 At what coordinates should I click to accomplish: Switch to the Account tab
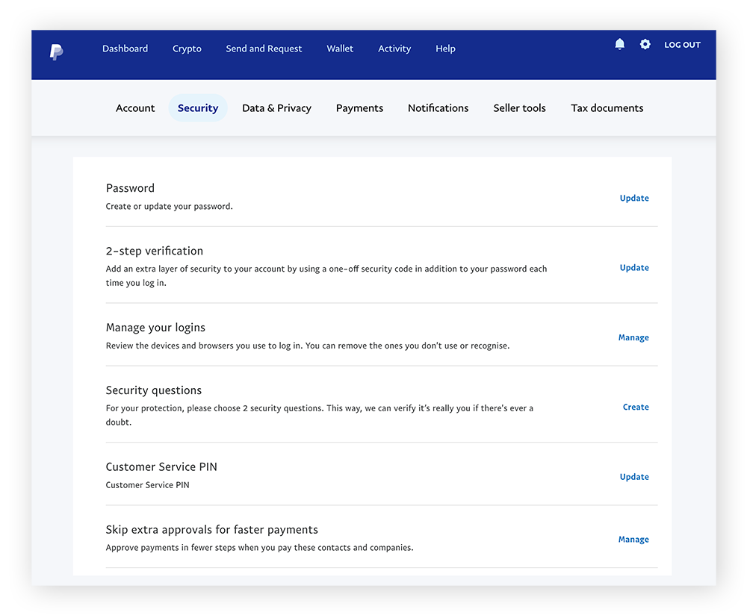point(135,107)
